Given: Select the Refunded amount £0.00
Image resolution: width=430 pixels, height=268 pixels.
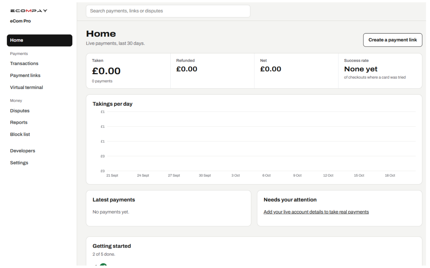Looking at the screenshot, I should 187,69.
